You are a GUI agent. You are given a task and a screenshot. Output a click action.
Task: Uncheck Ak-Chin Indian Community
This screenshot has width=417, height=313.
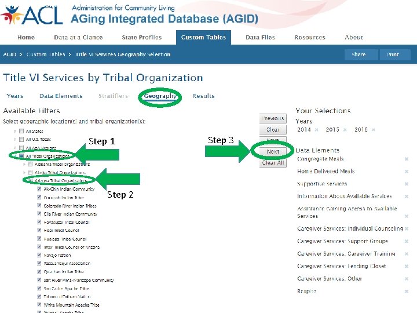pyautogui.click(x=39, y=189)
